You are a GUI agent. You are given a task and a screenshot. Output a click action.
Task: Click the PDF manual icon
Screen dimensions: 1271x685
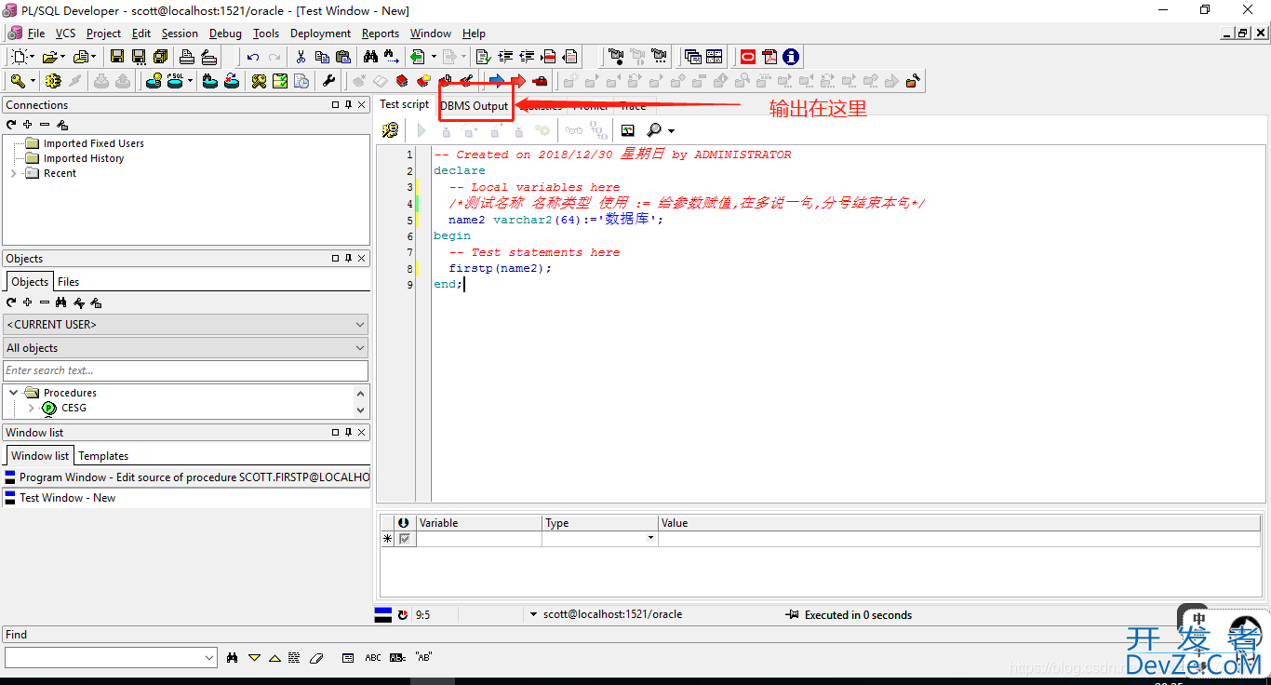(769, 57)
